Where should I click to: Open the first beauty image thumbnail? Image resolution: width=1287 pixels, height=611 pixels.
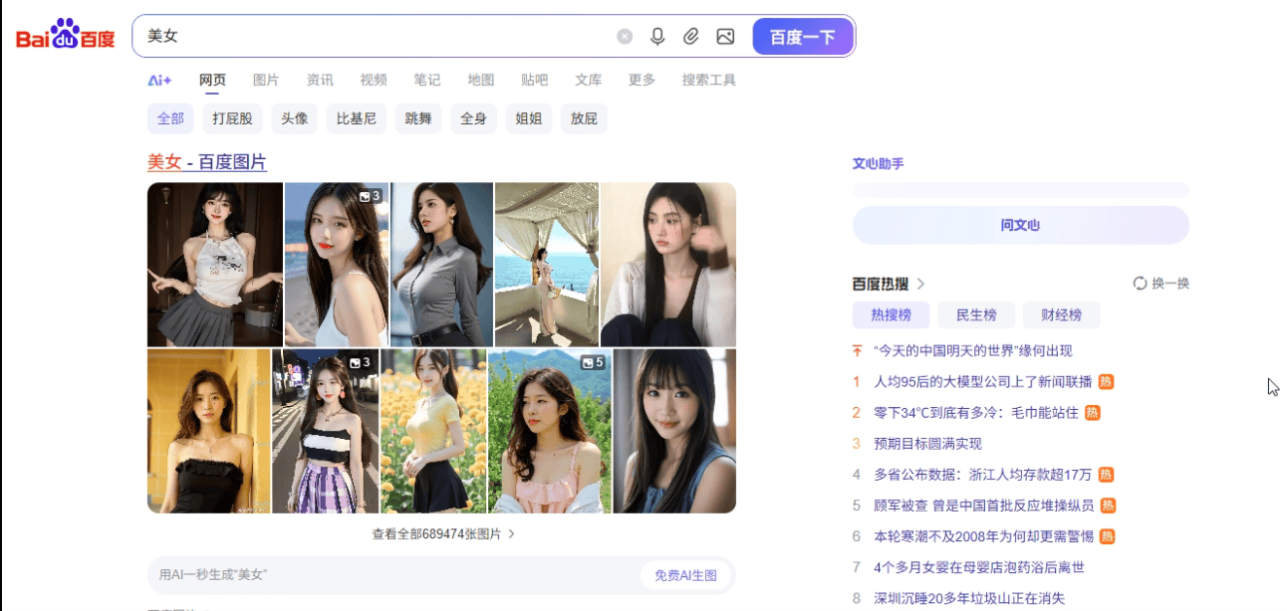click(213, 264)
